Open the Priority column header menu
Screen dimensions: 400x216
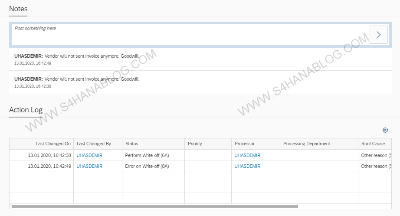pos(195,144)
